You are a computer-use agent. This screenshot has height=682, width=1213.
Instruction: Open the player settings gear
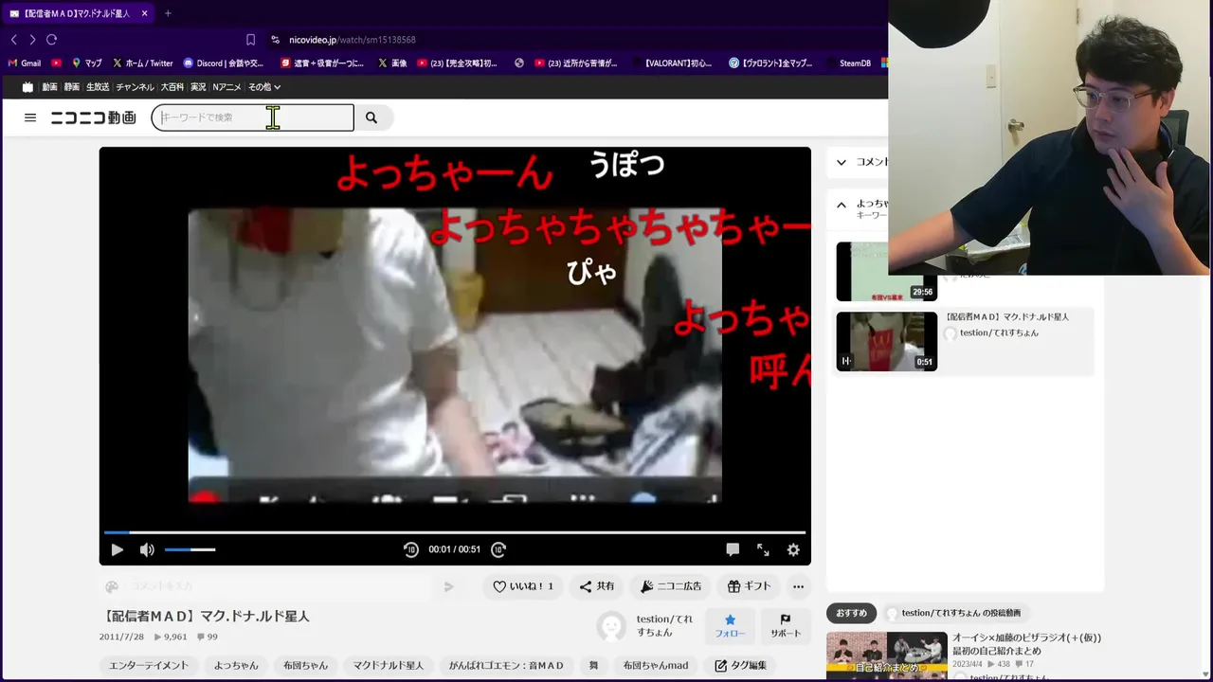[x=793, y=549]
